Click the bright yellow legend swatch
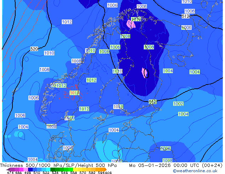 pyautogui.click(x=75, y=169)
